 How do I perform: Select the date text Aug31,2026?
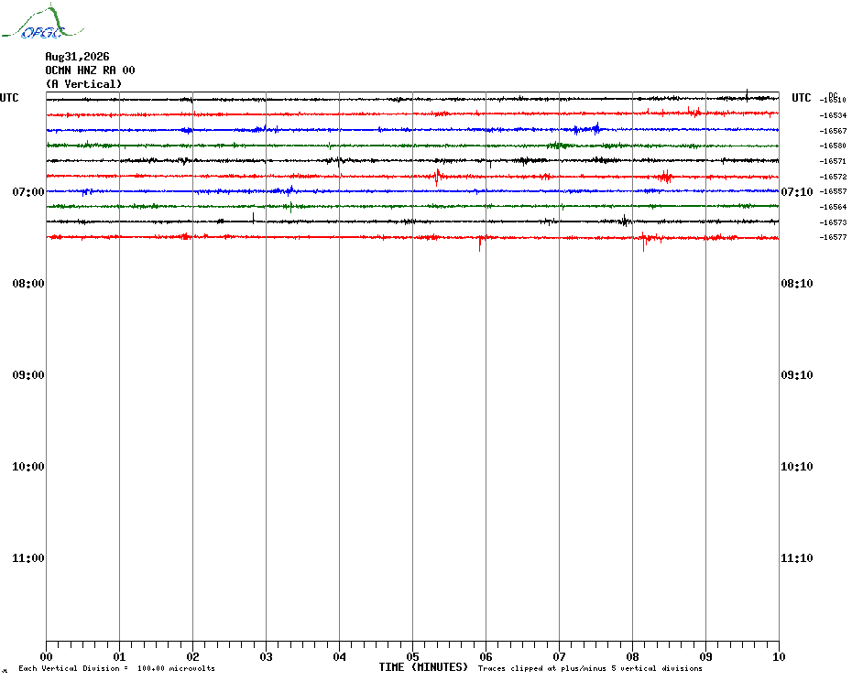[77, 57]
